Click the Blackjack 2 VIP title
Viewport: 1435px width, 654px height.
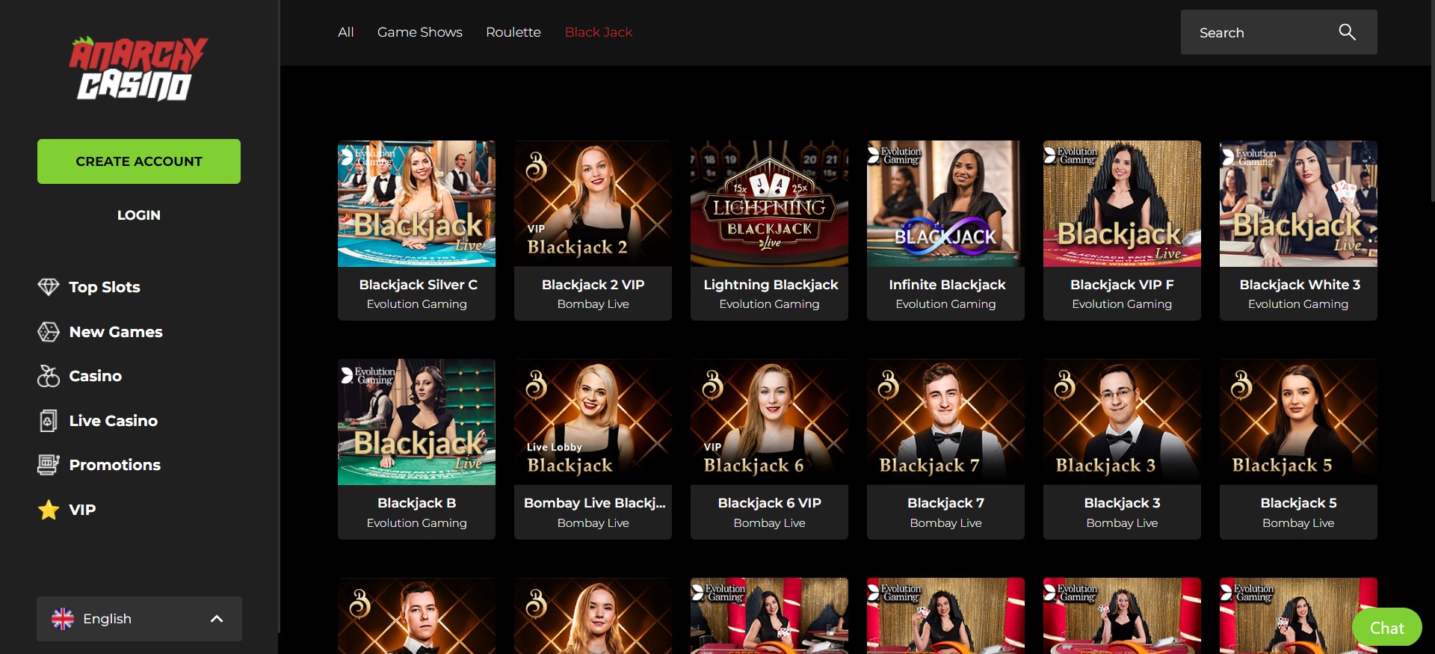593,285
